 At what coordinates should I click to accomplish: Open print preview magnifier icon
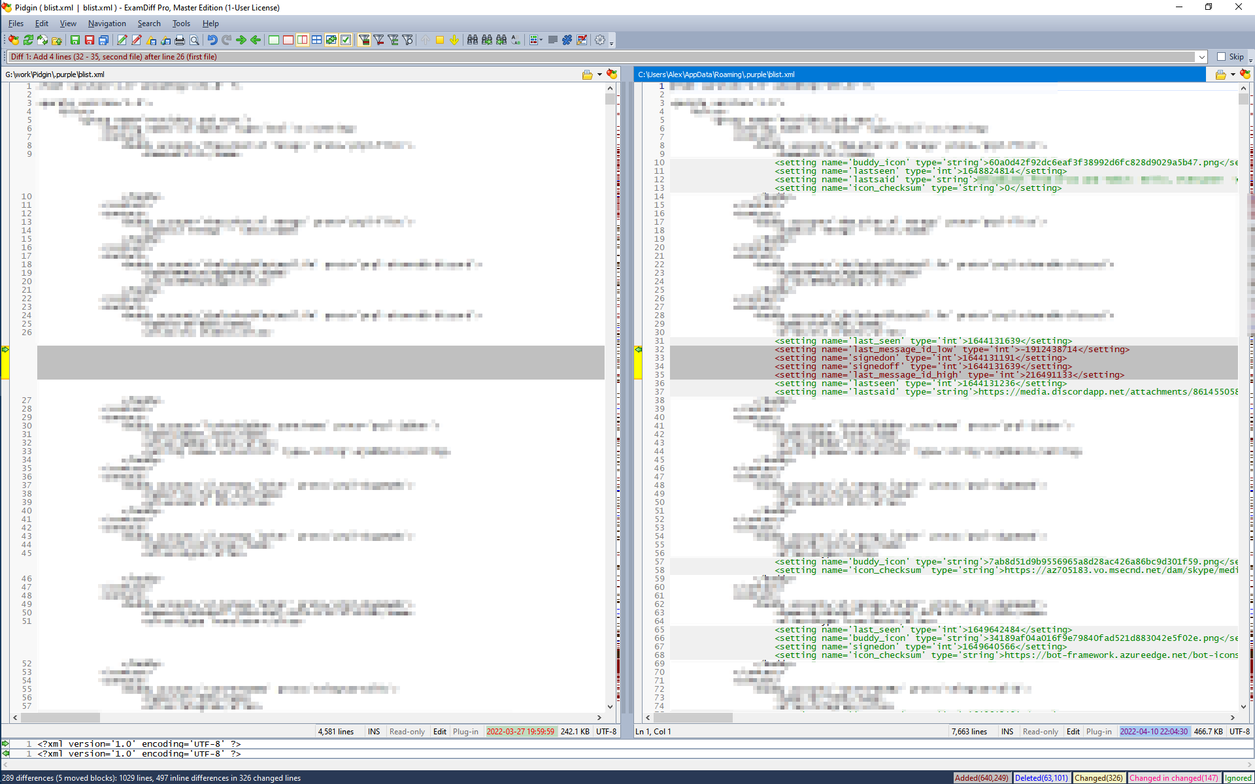click(194, 40)
